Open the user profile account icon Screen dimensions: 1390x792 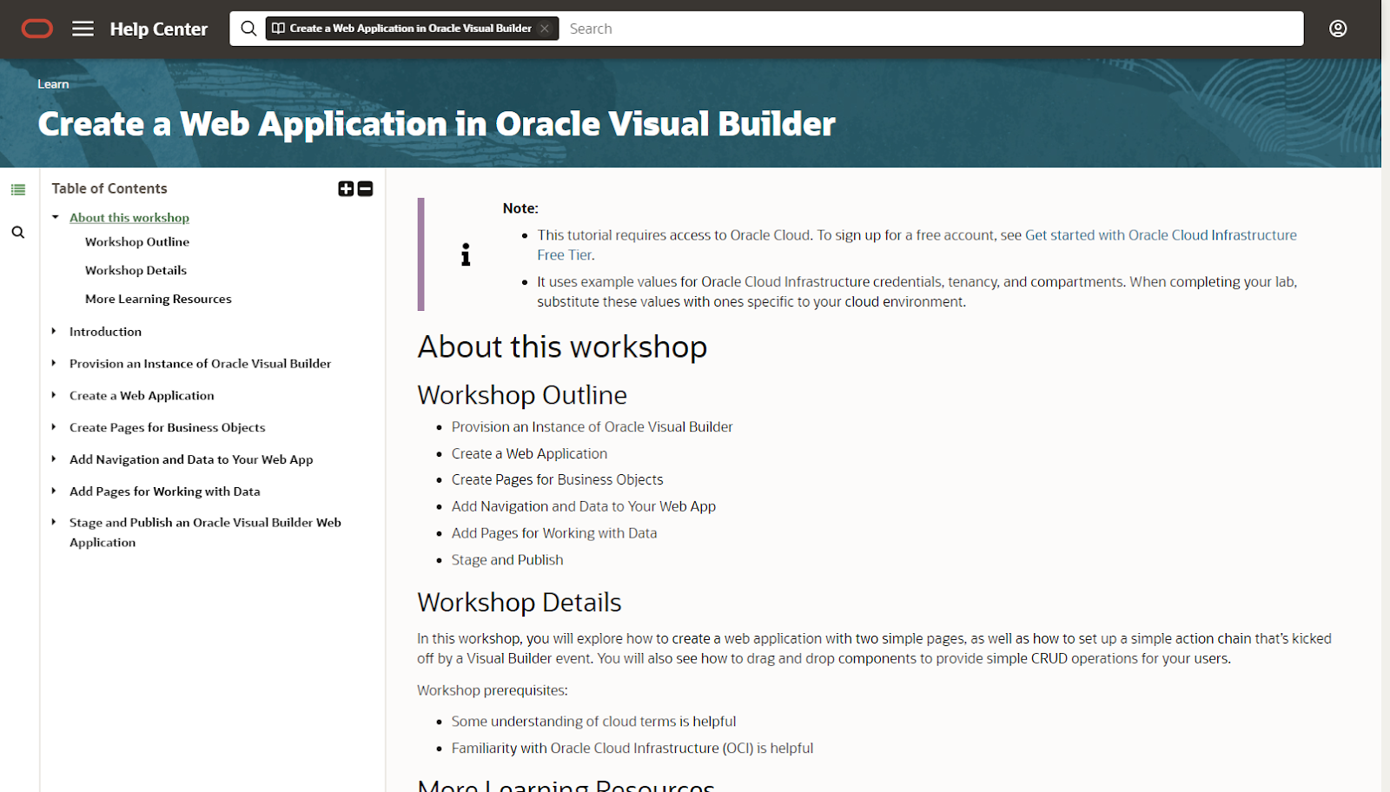pyautogui.click(x=1338, y=29)
